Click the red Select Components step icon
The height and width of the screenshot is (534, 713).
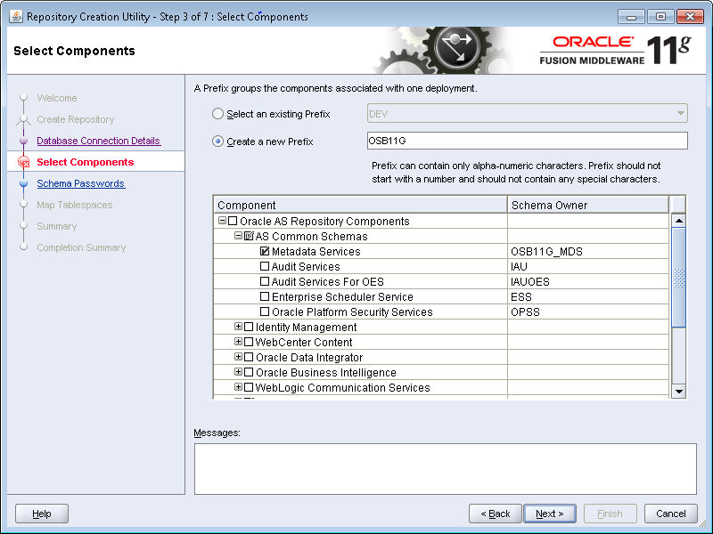pos(22,162)
